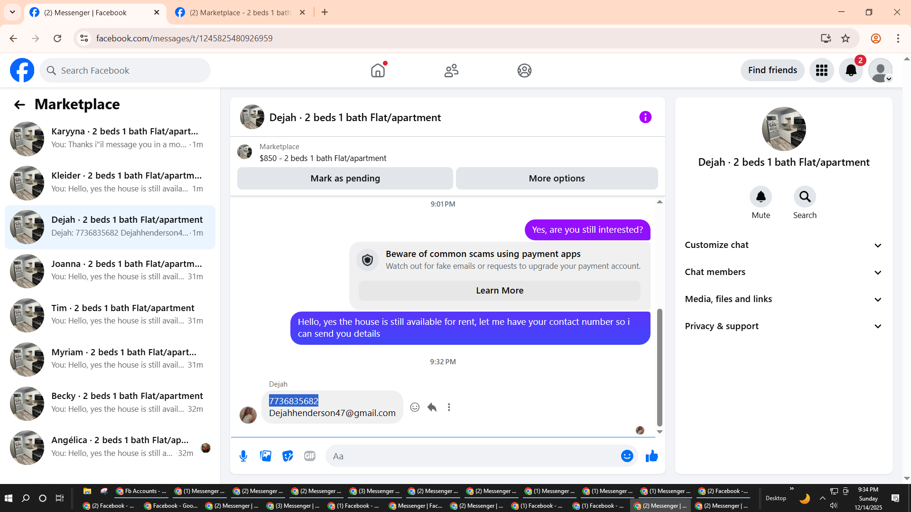This screenshot has width=911, height=512.
Task: Open the Groups icon in top navigation
Action: pyautogui.click(x=524, y=70)
